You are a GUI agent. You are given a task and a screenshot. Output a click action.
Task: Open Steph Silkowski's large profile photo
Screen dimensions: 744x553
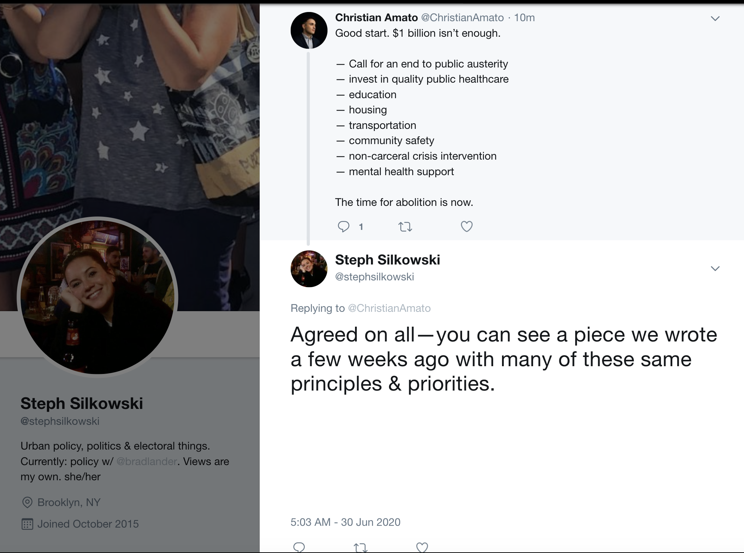97,297
